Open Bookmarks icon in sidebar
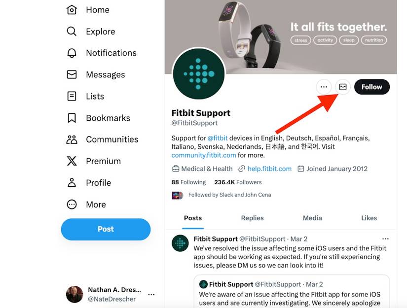Image resolution: width=407 pixels, height=308 pixels. coord(72,118)
